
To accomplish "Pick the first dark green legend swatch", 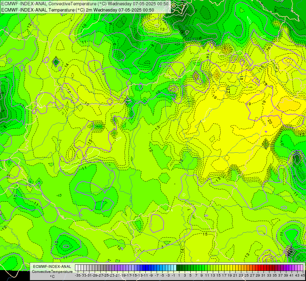I will coord(178,268).
